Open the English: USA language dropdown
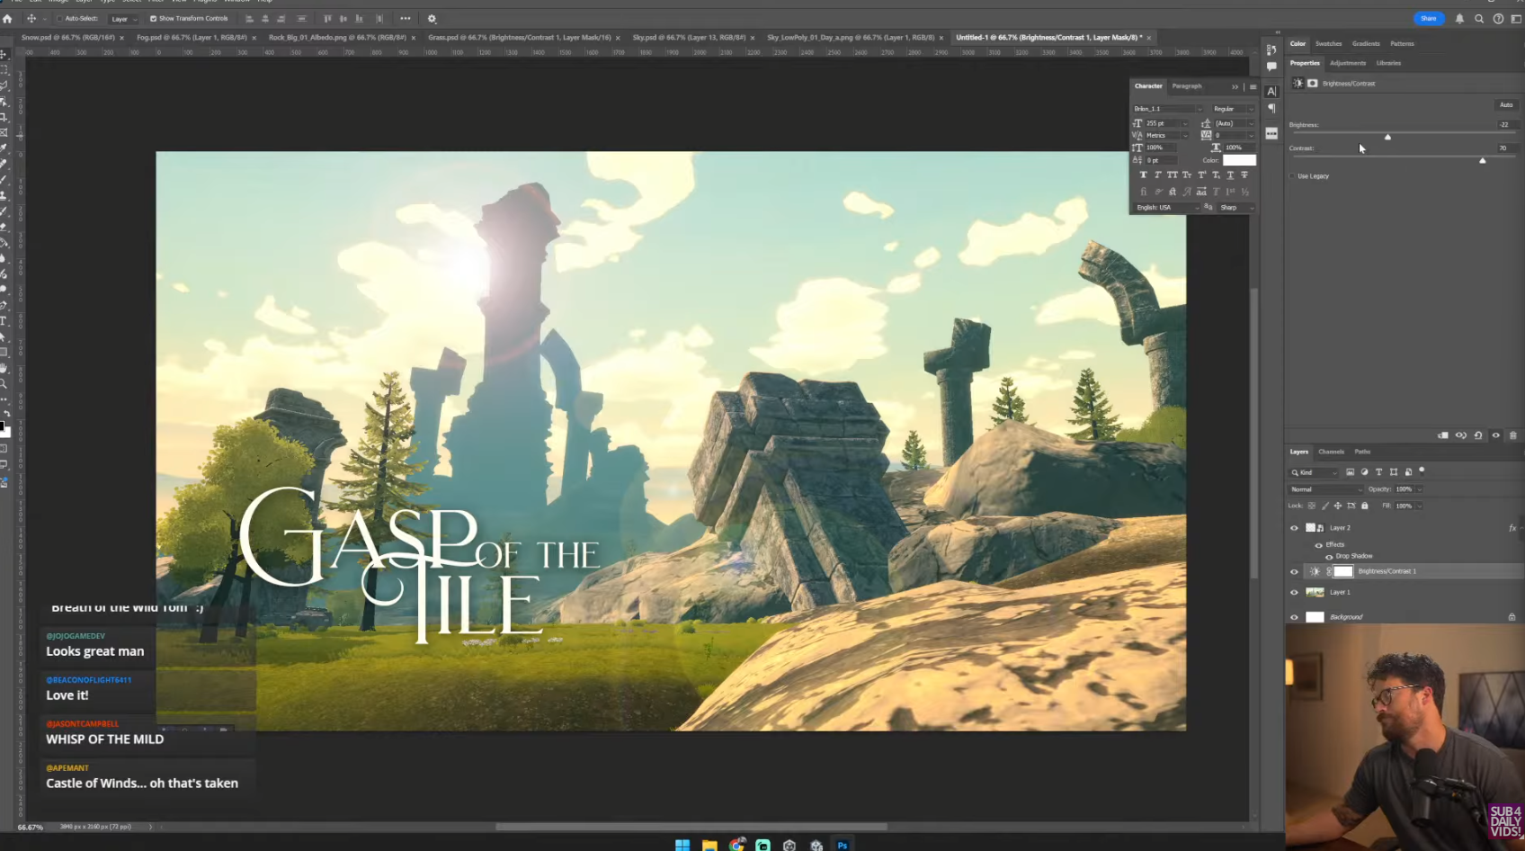1525x851 pixels. [x=1166, y=208]
